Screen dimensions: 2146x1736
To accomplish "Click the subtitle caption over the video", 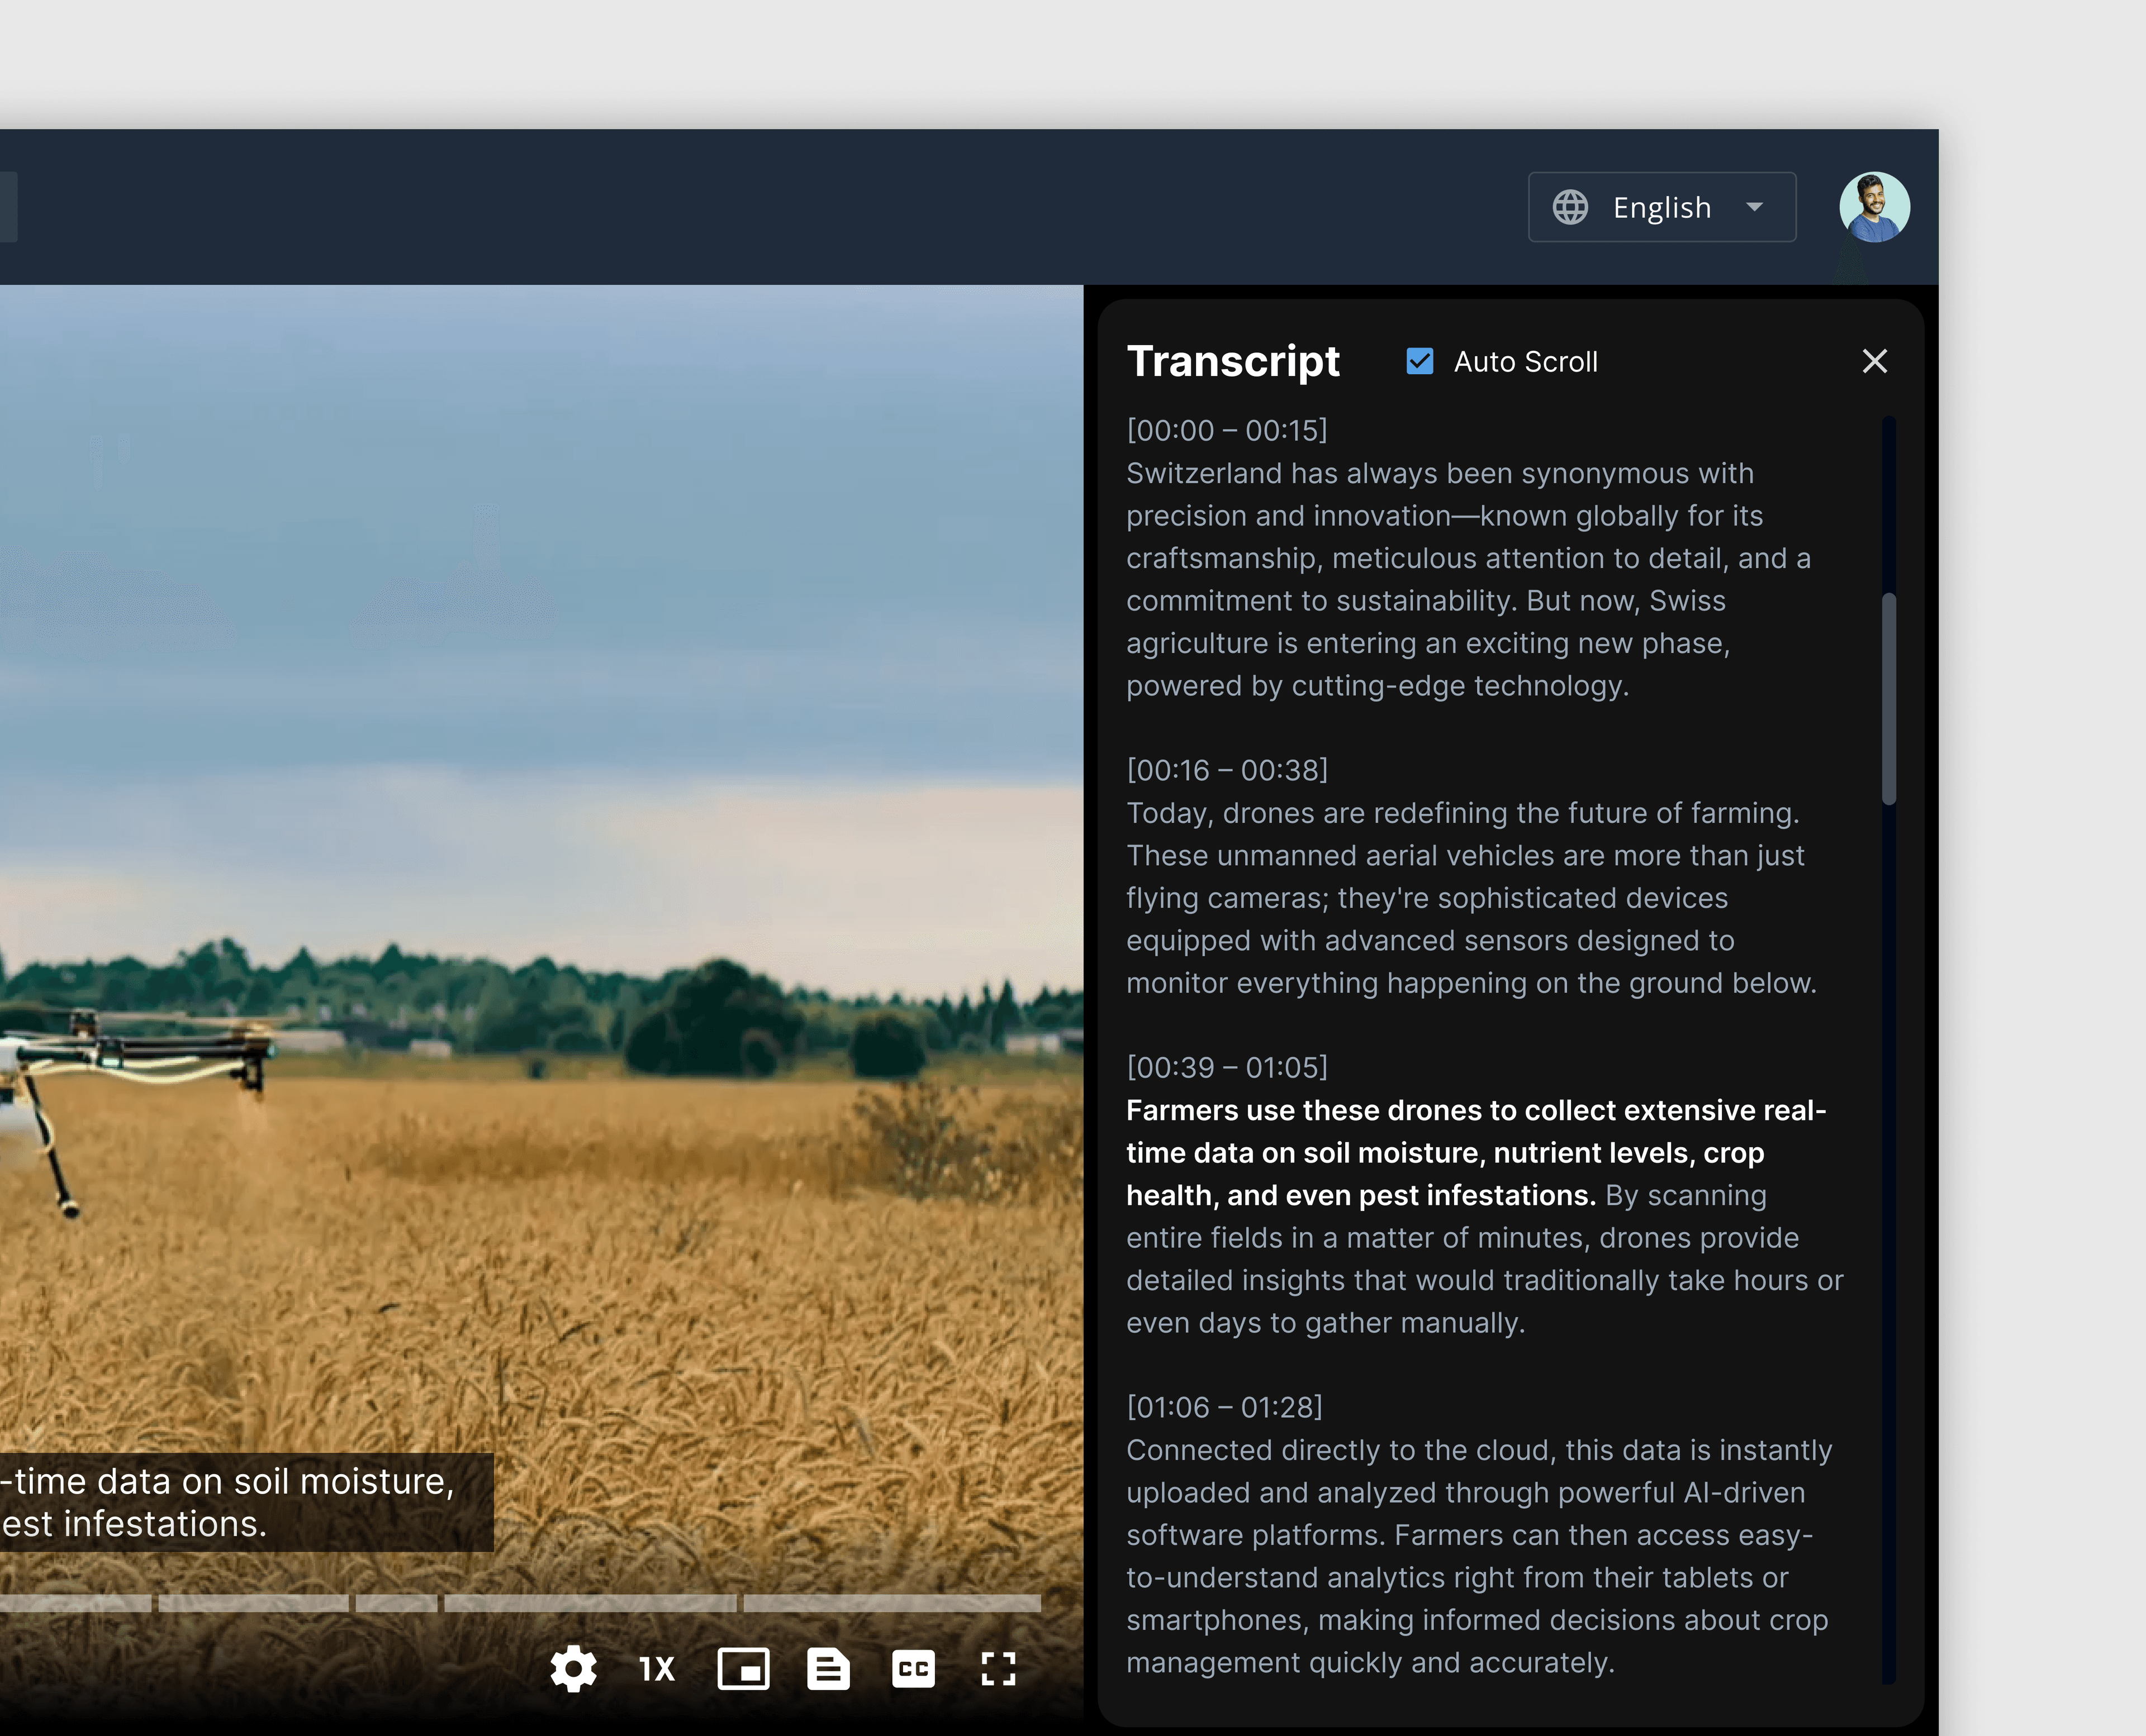I will 246,1502.
